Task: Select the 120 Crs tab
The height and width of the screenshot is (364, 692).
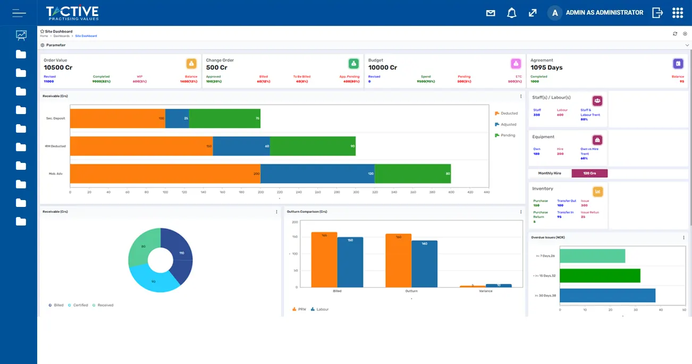Action: coord(589,174)
